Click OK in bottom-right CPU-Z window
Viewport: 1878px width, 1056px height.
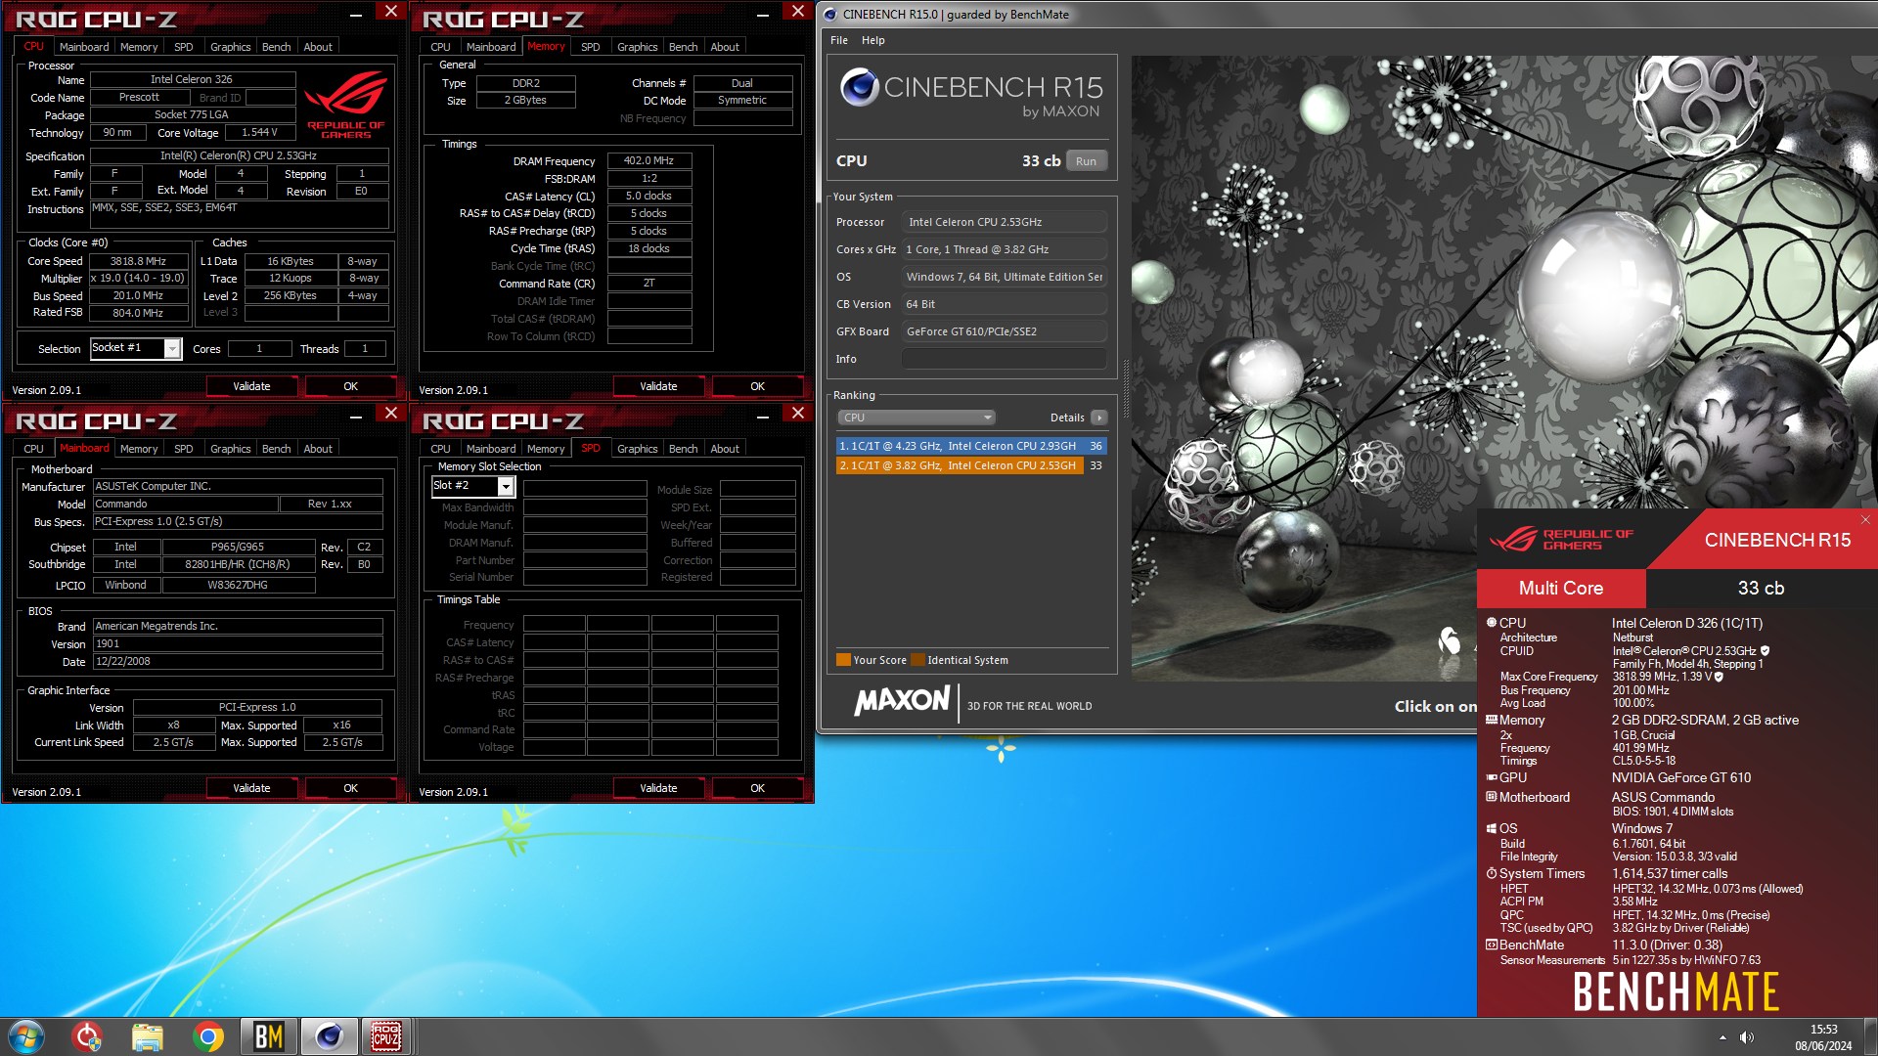(x=757, y=788)
